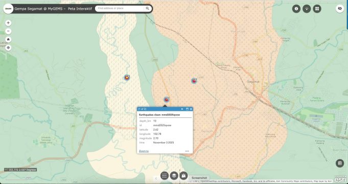Zoom out with the minus button
348x184 pixels.
click(x=8, y=31)
